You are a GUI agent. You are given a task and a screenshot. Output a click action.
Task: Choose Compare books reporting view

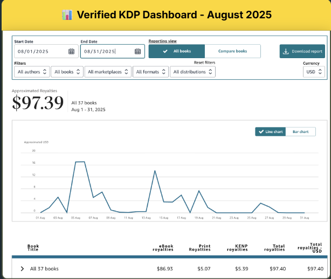coord(232,51)
